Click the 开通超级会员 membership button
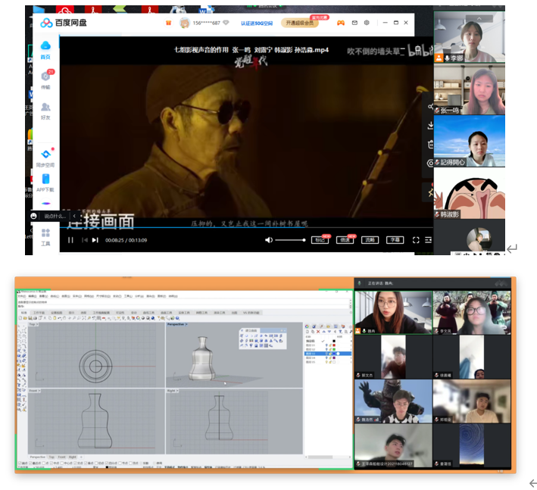Screen dimensions: 537x490 [301, 23]
